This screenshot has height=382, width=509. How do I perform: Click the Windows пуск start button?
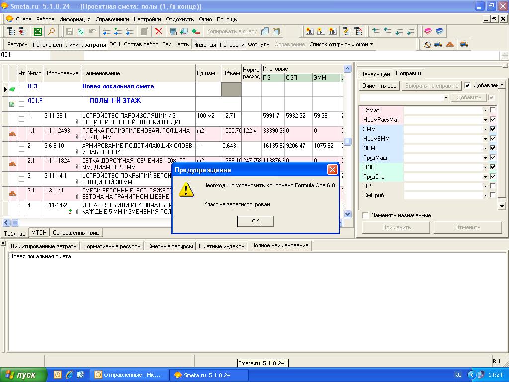[23, 375]
